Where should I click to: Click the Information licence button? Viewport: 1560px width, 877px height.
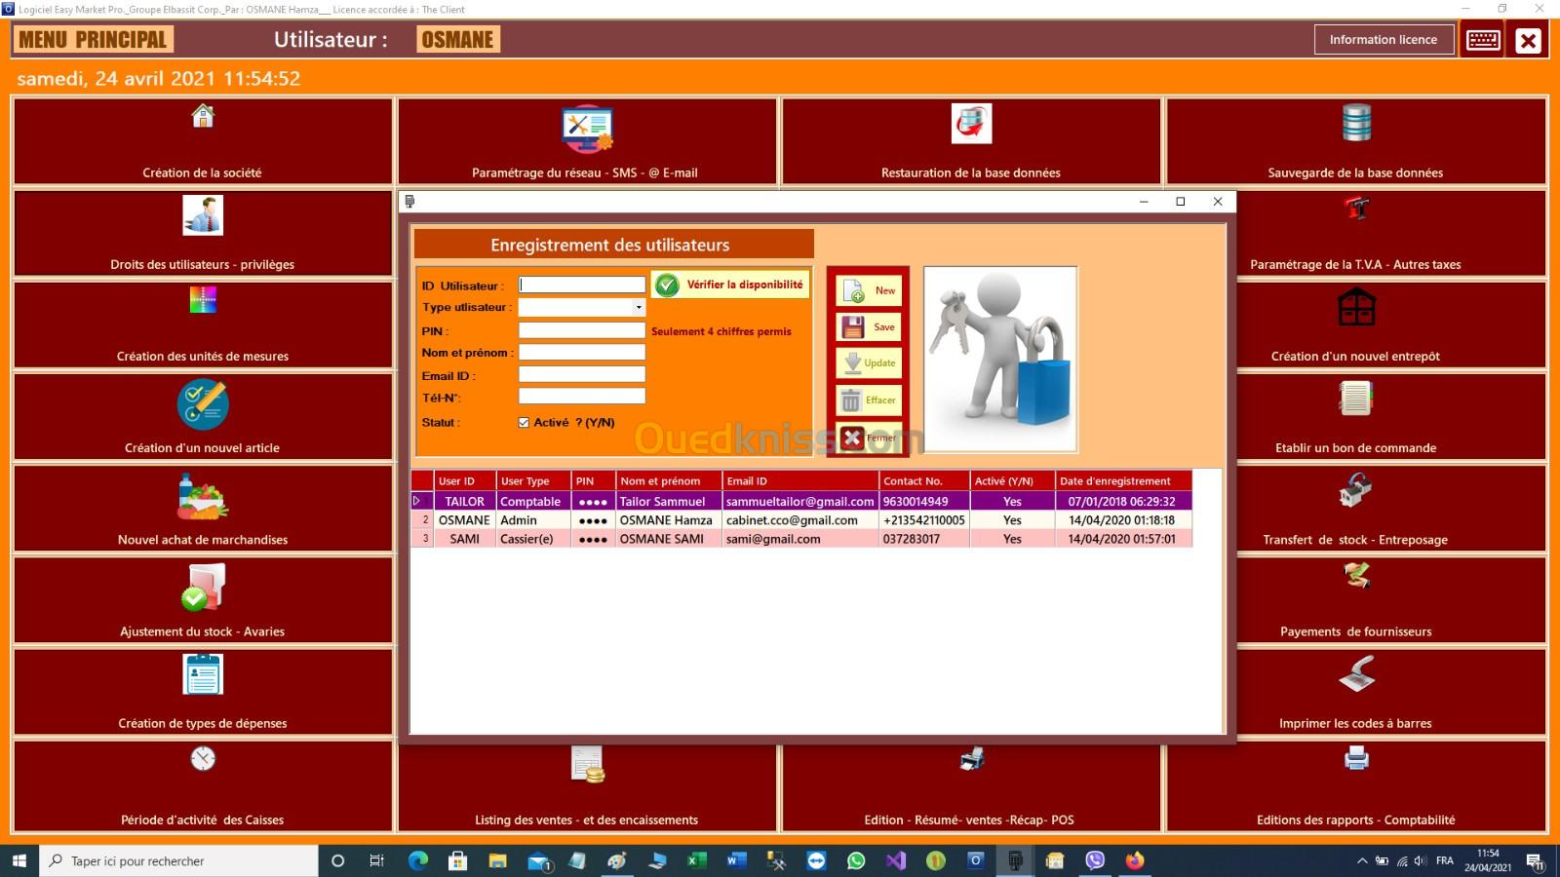(x=1383, y=40)
